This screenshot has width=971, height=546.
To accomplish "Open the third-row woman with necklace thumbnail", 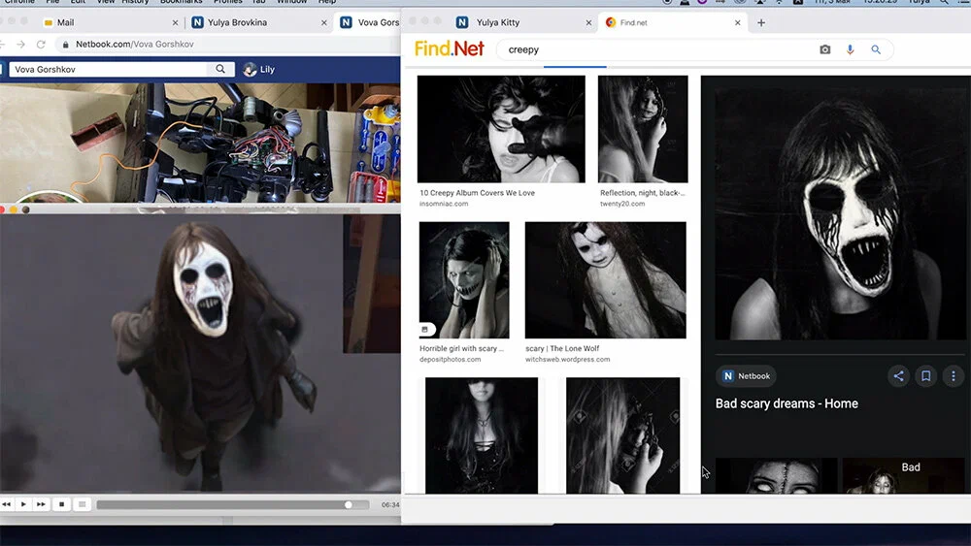I will 482,435.
